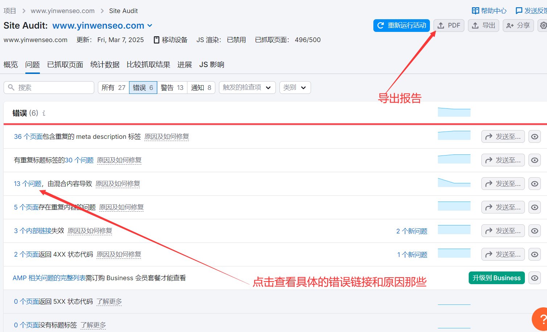Open 帮助中心 book icon link
This screenshot has width=547, height=332.
(x=489, y=11)
